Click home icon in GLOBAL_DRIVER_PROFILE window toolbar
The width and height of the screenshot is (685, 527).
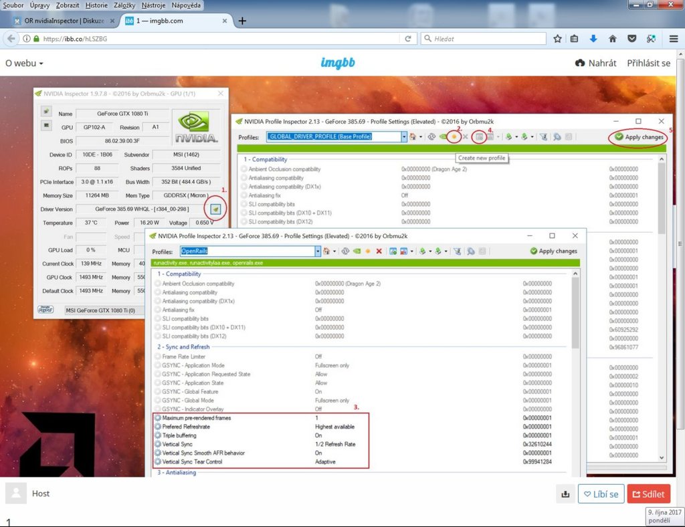coord(412,136)
